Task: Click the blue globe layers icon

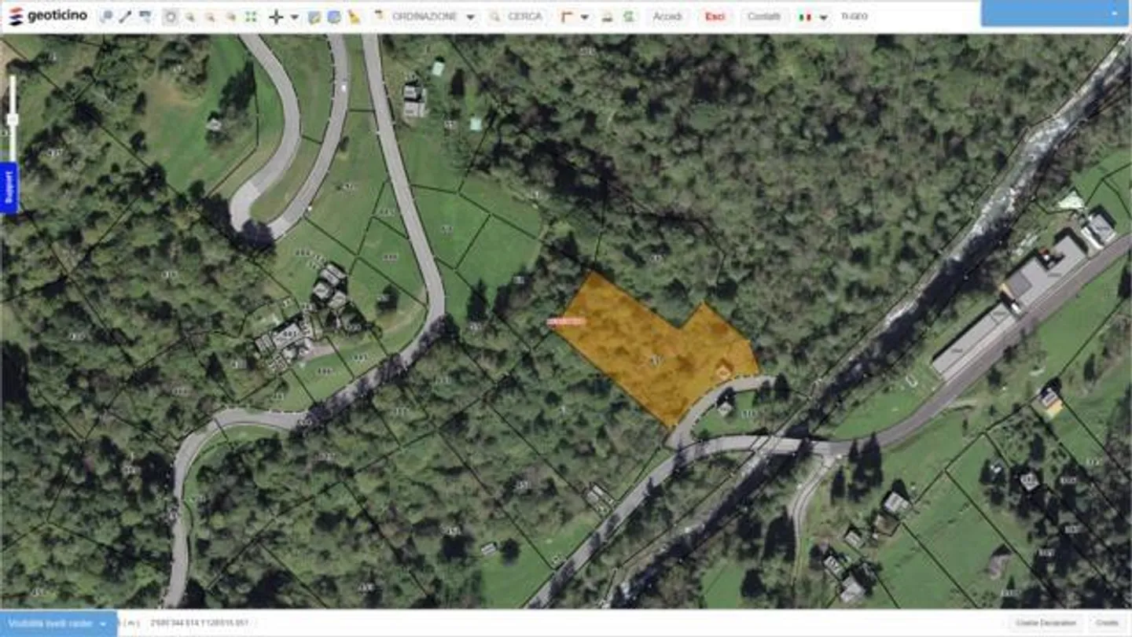Action: point(334,17)
